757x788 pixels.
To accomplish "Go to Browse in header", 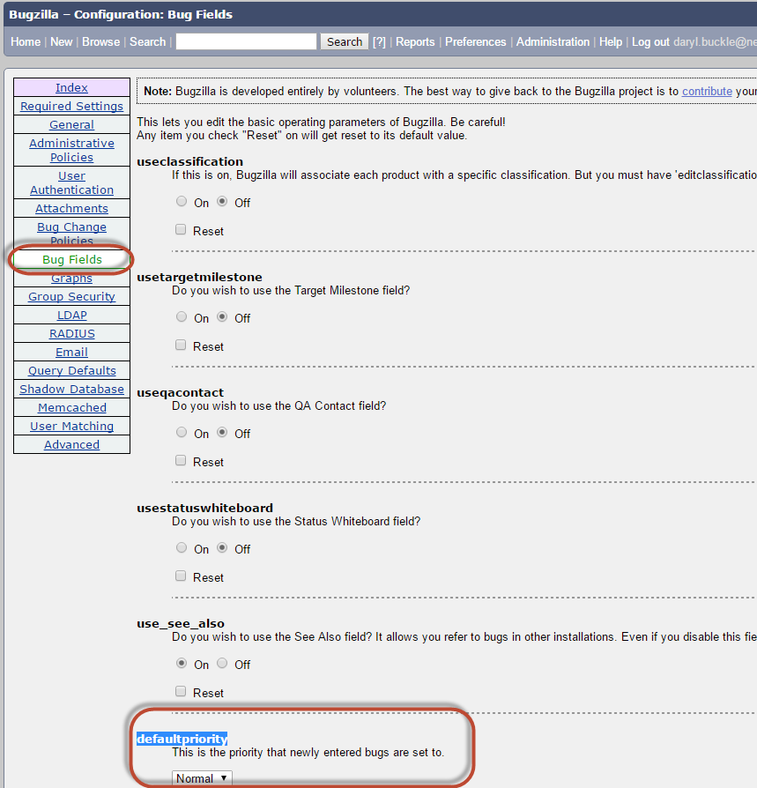I will (101, 41).
